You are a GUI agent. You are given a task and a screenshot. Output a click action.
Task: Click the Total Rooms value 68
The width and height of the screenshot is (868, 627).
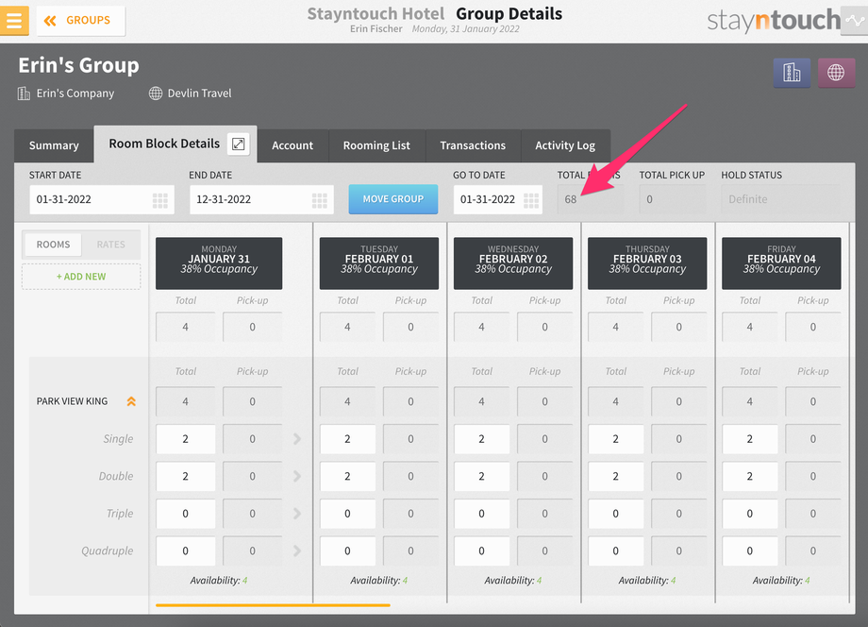(590, 199)
